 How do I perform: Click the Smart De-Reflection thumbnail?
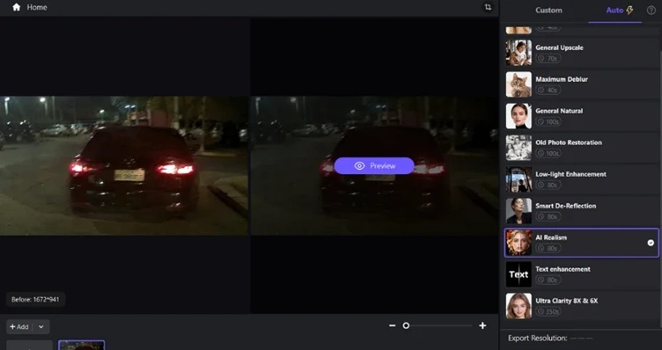coord(519,211)
